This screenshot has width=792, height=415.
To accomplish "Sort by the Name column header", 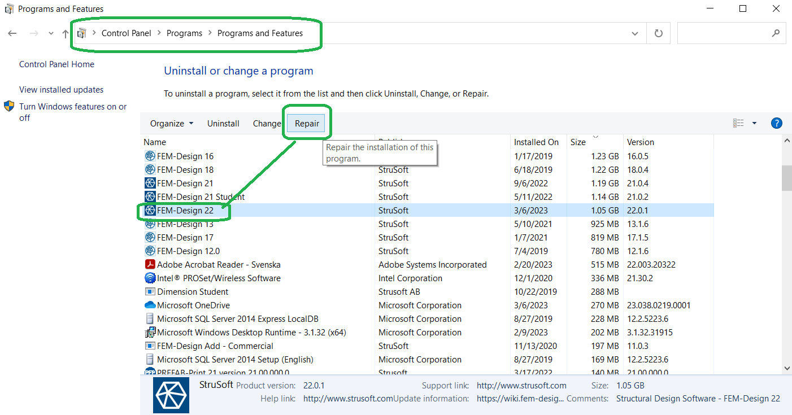I will point(155,142).
